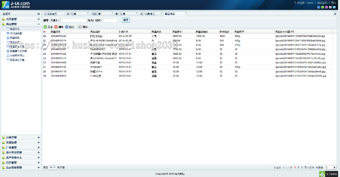Collapse the 商品管理 menu section
Viewport: 340px width, 177px height.
[39, 24]
